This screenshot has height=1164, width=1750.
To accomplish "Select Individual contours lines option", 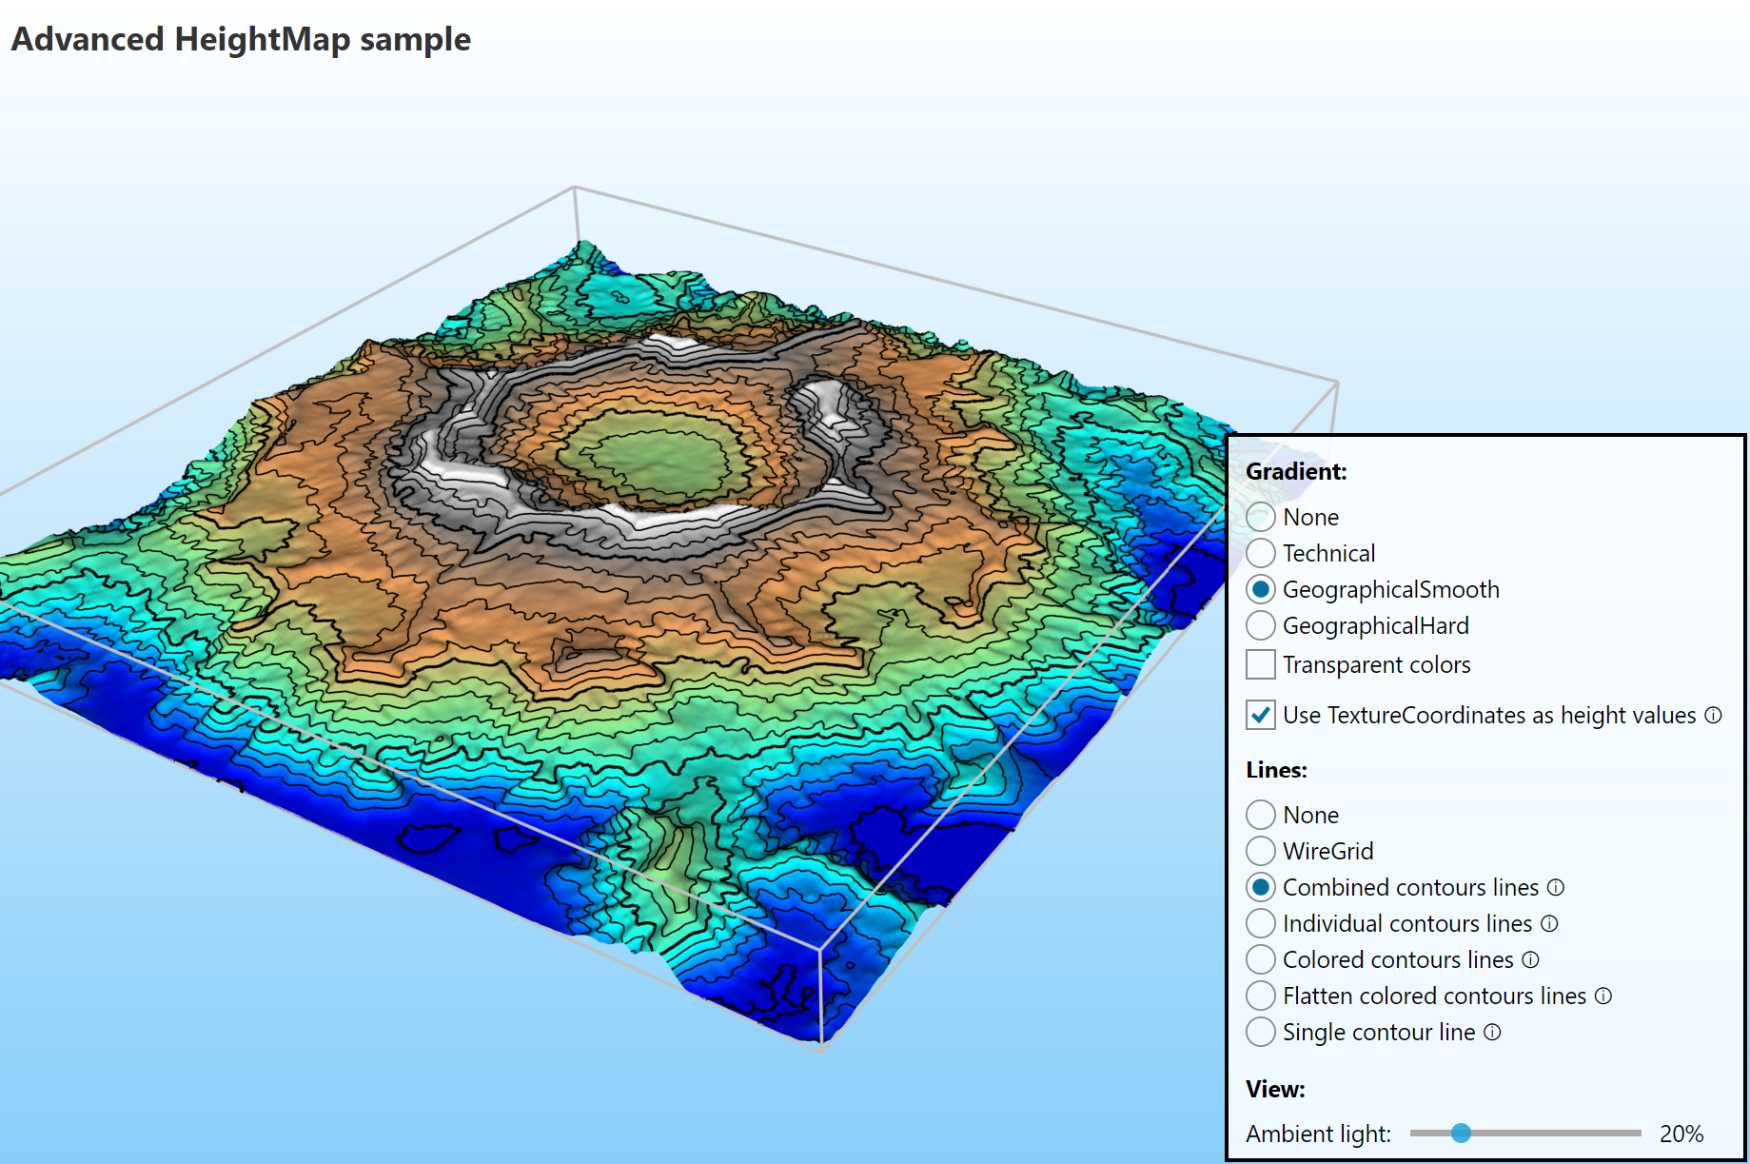I will 1261,923.
